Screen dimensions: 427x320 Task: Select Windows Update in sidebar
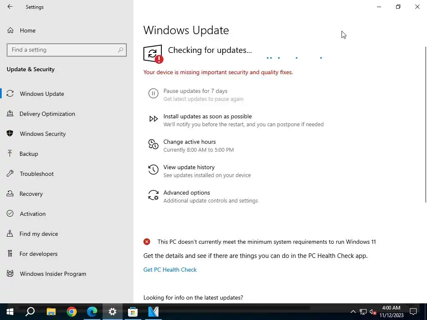42,94
